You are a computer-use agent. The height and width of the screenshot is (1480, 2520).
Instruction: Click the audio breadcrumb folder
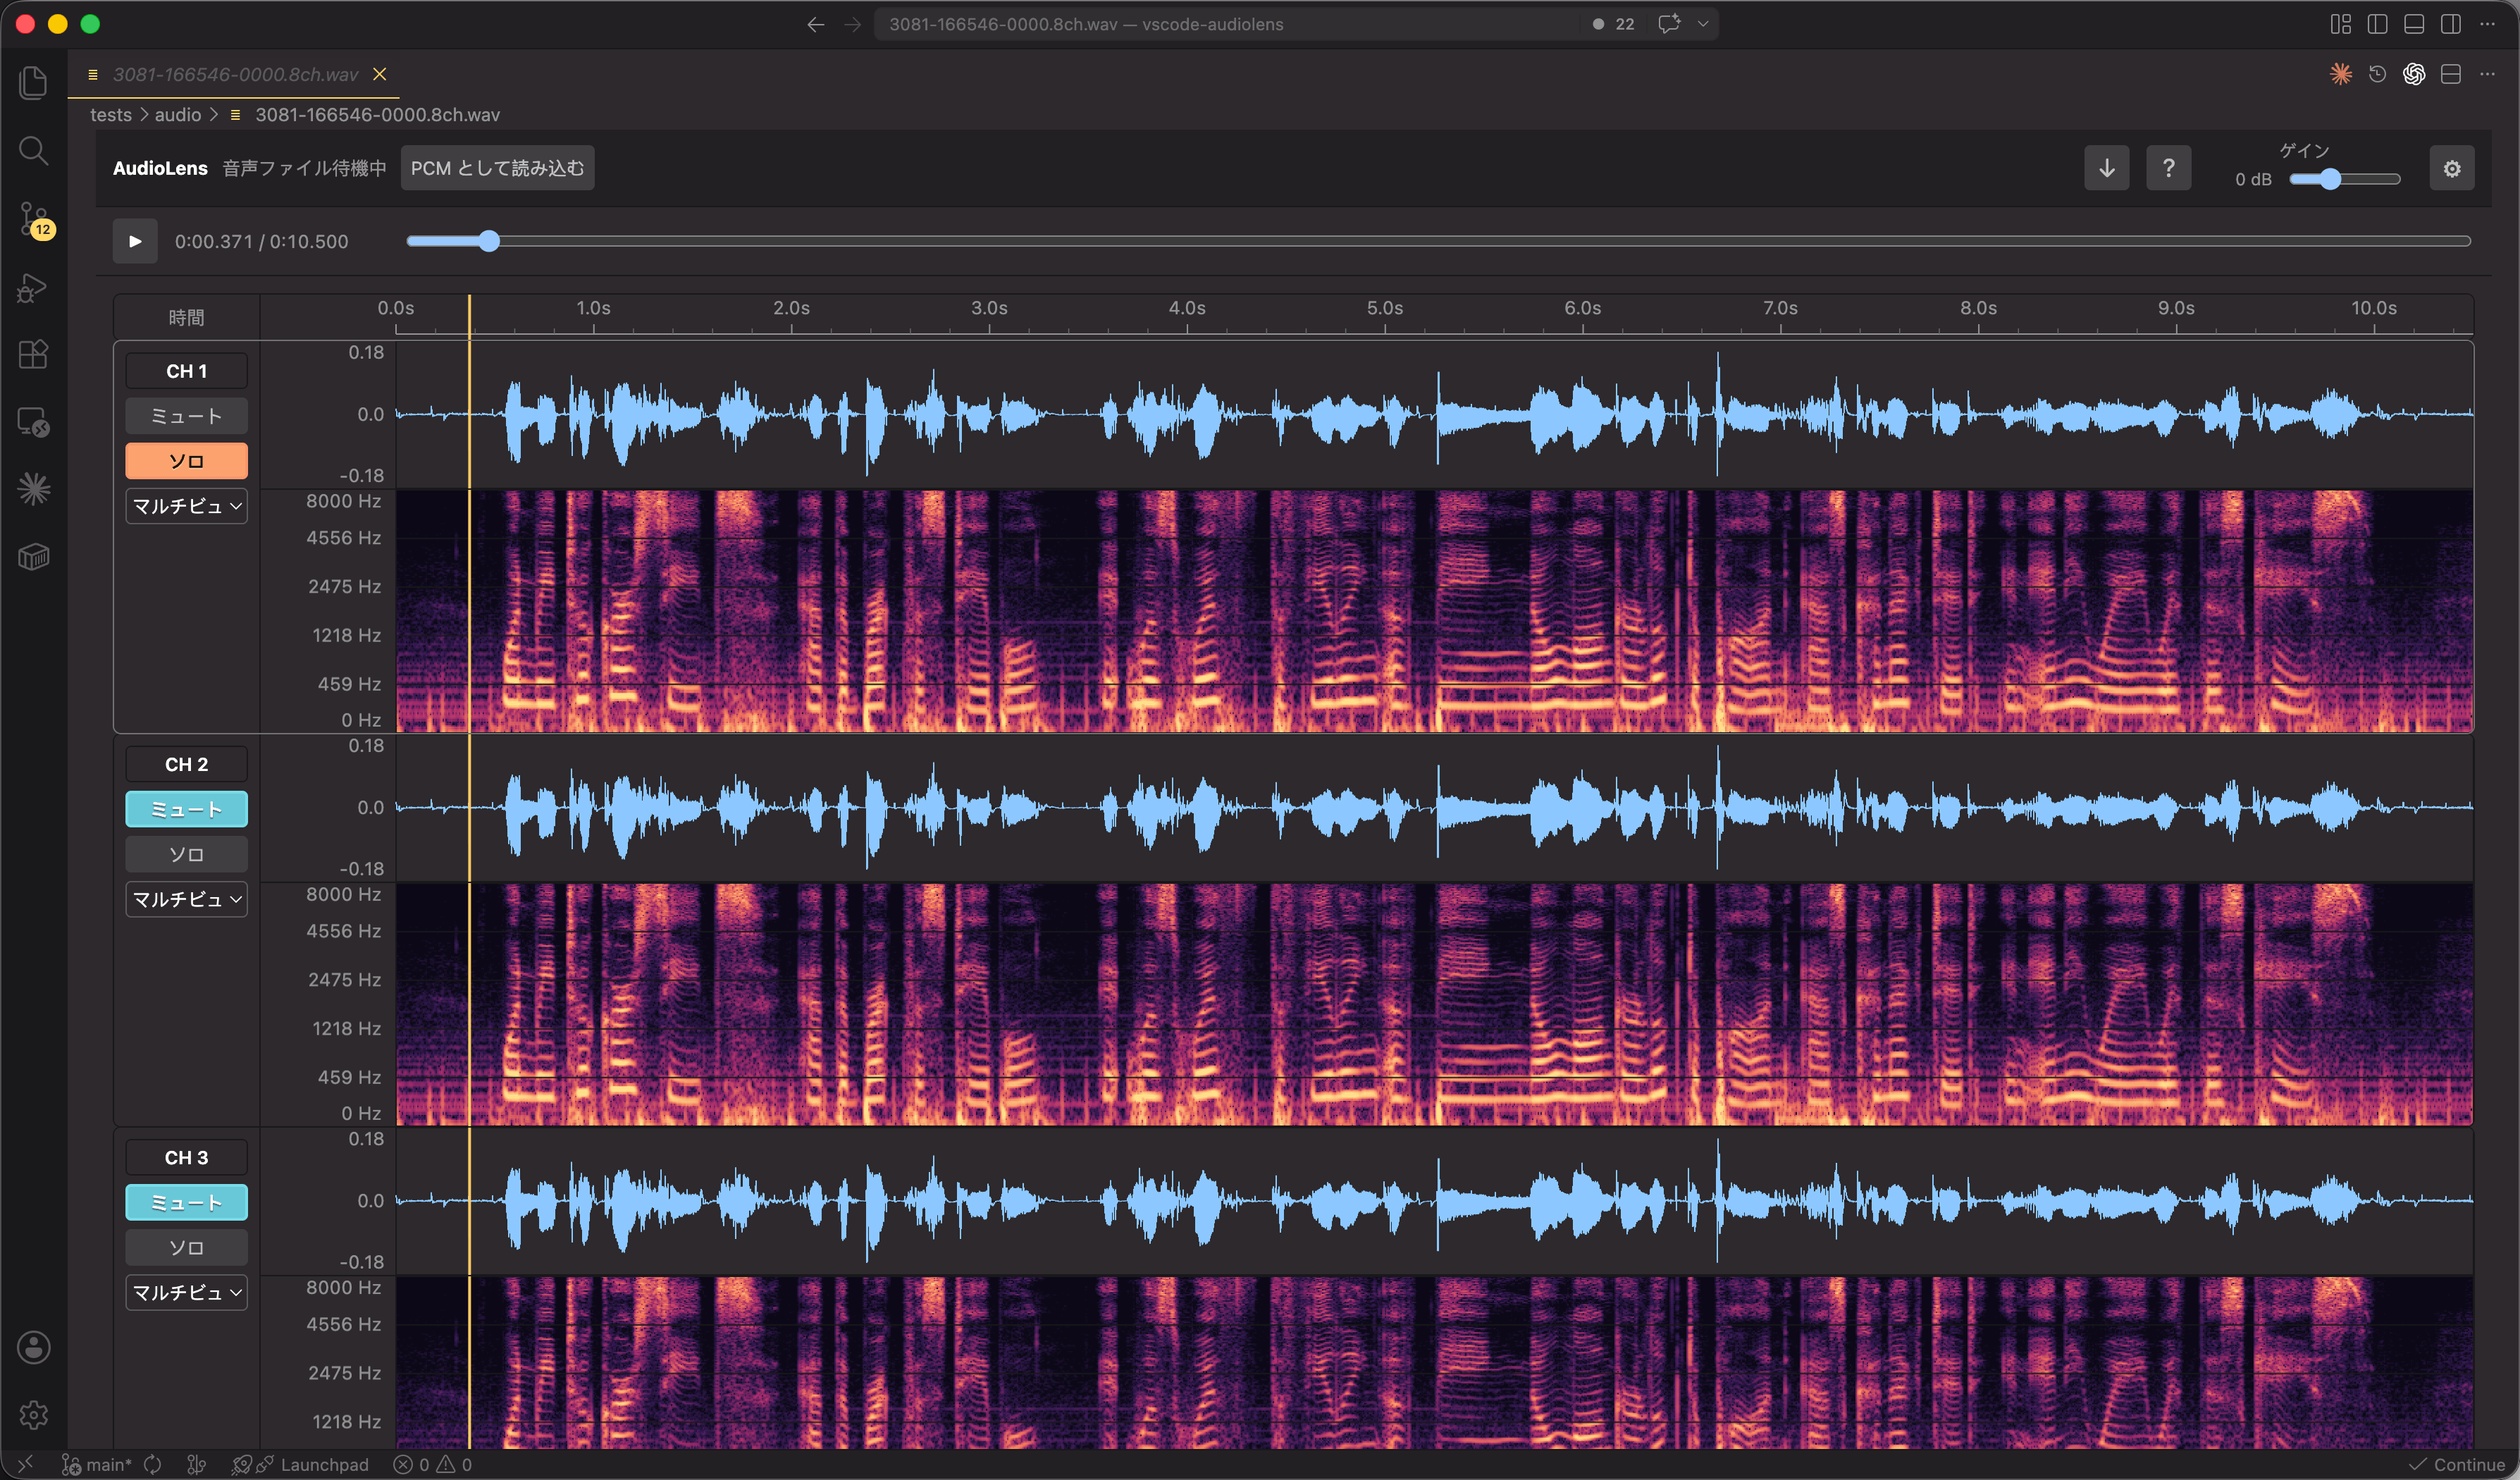(x=178, y=115)
